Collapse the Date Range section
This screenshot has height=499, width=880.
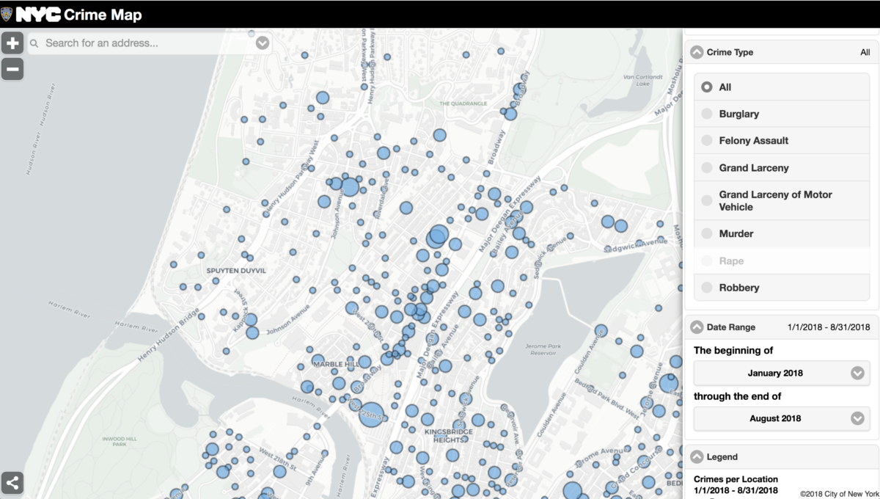coord(695,327)
